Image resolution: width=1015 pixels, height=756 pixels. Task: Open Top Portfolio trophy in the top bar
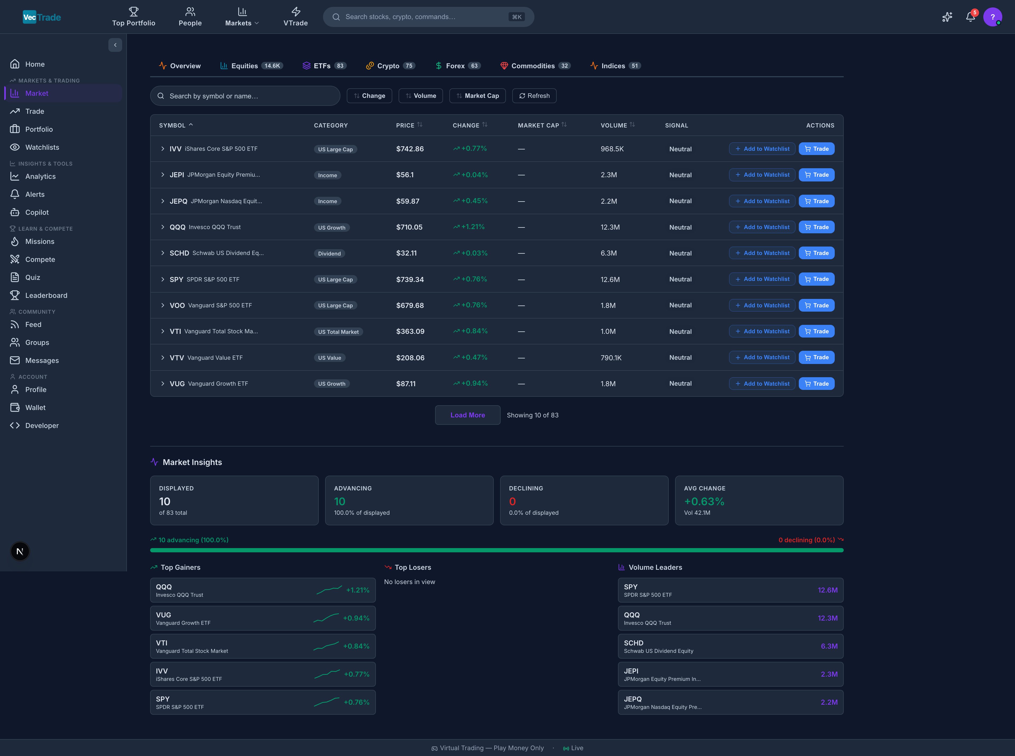pyautogui.click(x=133, y=17)
